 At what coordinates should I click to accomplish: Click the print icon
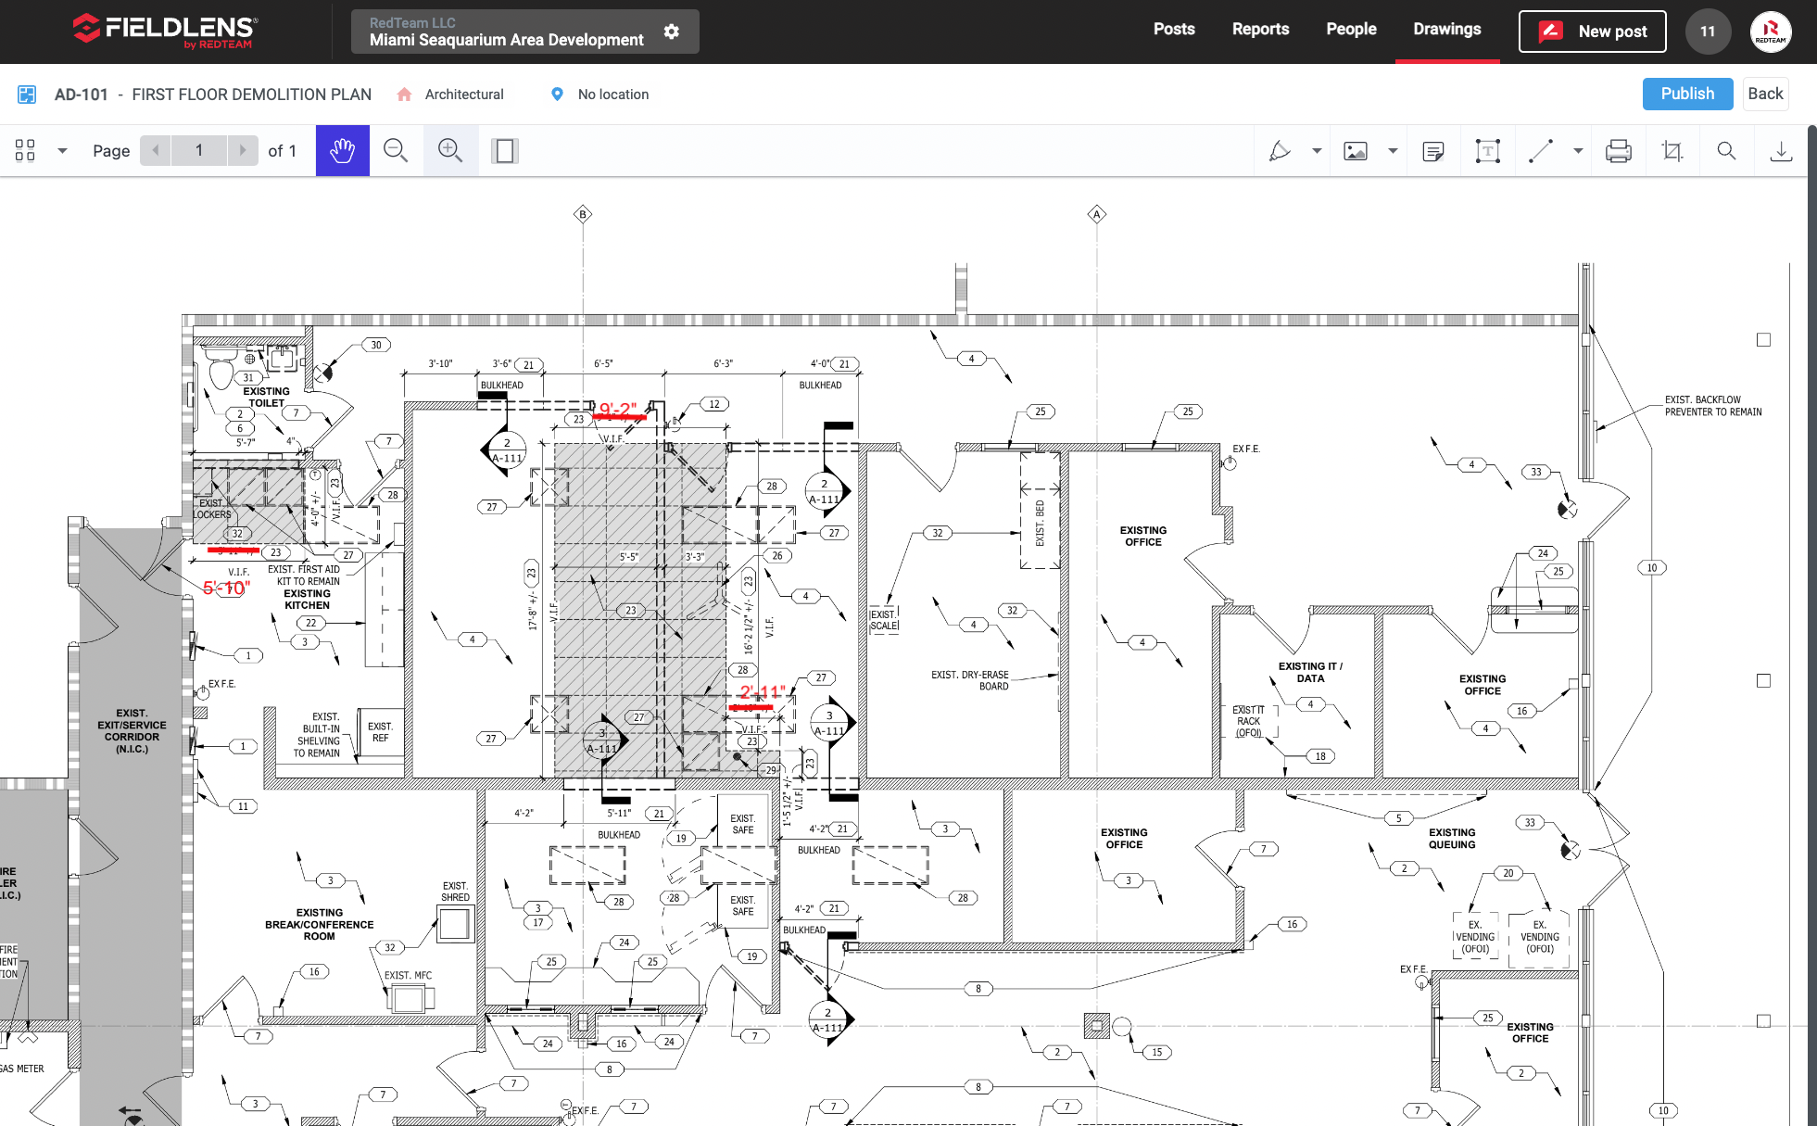point(1618,151)
